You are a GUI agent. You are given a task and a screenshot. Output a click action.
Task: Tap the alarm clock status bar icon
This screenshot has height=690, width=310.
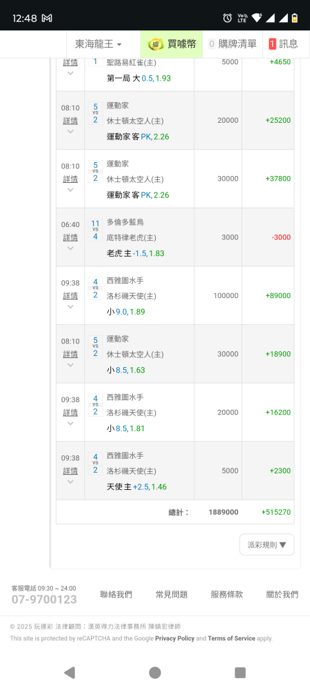click(227, 18)
